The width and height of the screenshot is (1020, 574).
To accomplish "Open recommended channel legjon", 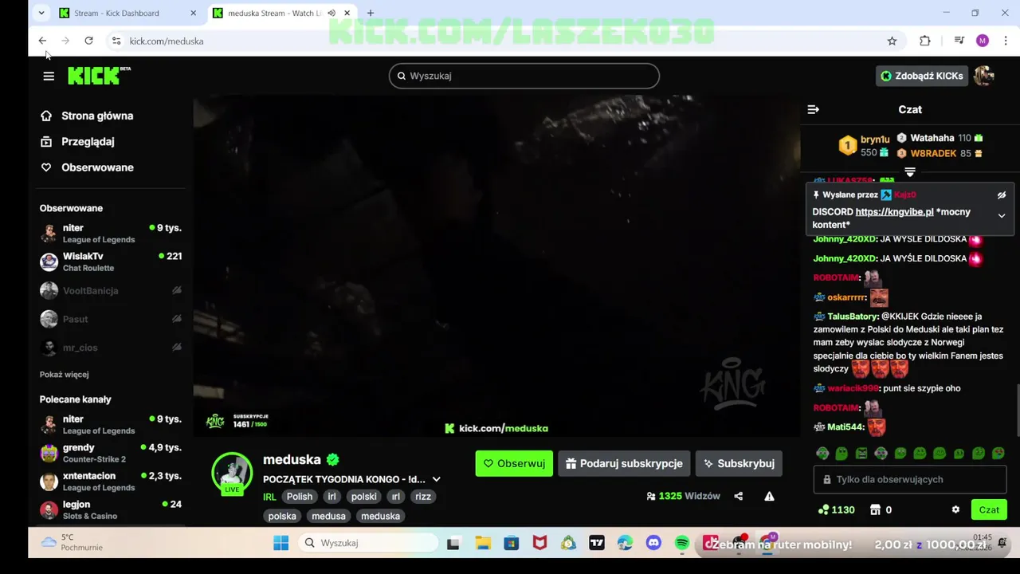I will coord(111,509).
